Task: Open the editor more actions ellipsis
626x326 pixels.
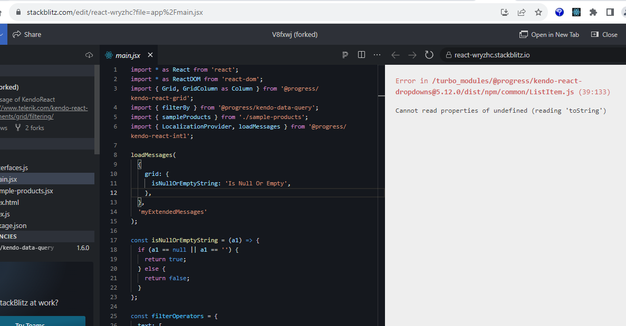Action: click(x=377, y=55)
